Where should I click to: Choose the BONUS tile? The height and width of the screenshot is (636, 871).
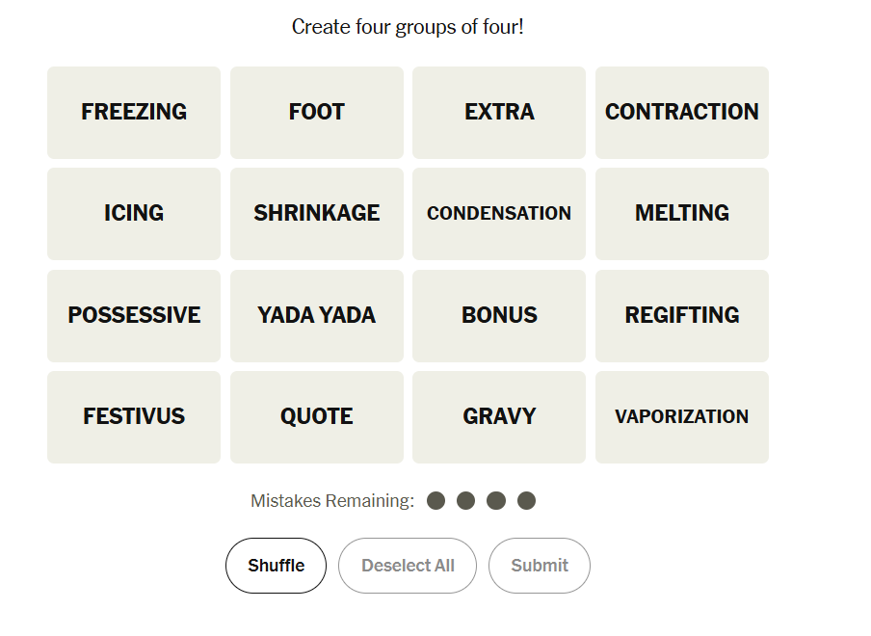[x=499, y=316]
